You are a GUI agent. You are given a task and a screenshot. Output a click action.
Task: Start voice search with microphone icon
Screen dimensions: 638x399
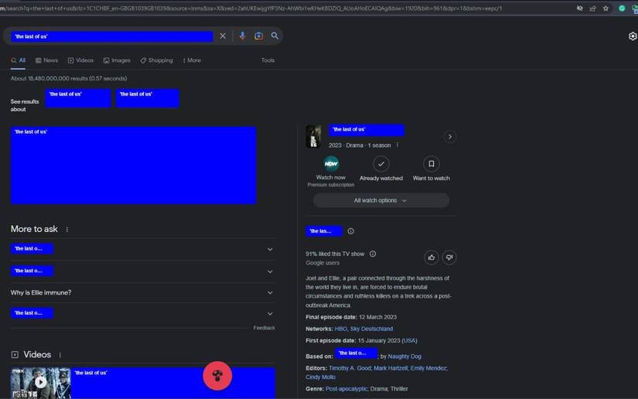pyautogui.click(x=243, y=36)
